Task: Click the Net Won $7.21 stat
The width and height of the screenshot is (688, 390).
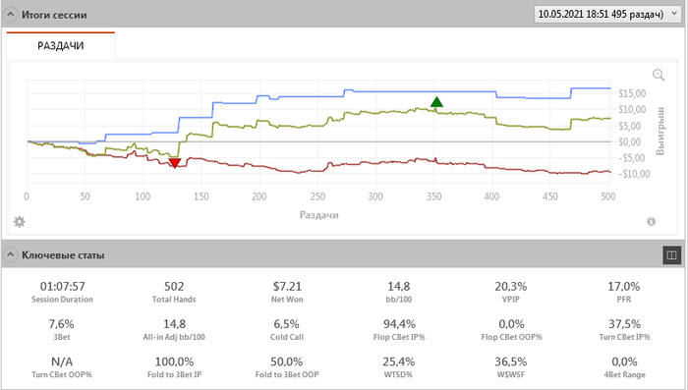Action: point(287,292)
